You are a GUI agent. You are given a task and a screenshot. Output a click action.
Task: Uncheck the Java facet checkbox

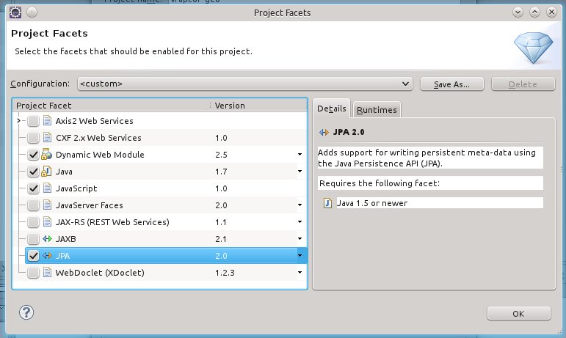tap(33, 172)
